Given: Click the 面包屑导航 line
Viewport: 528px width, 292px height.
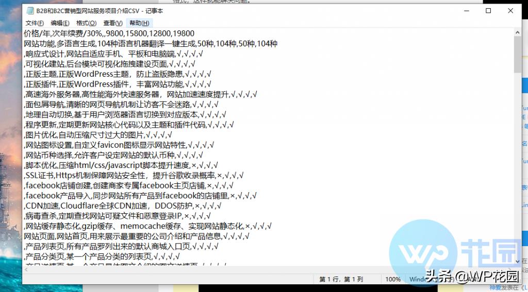Looking at the screenshot, I should pyautogui.click(x=121, y=104).
